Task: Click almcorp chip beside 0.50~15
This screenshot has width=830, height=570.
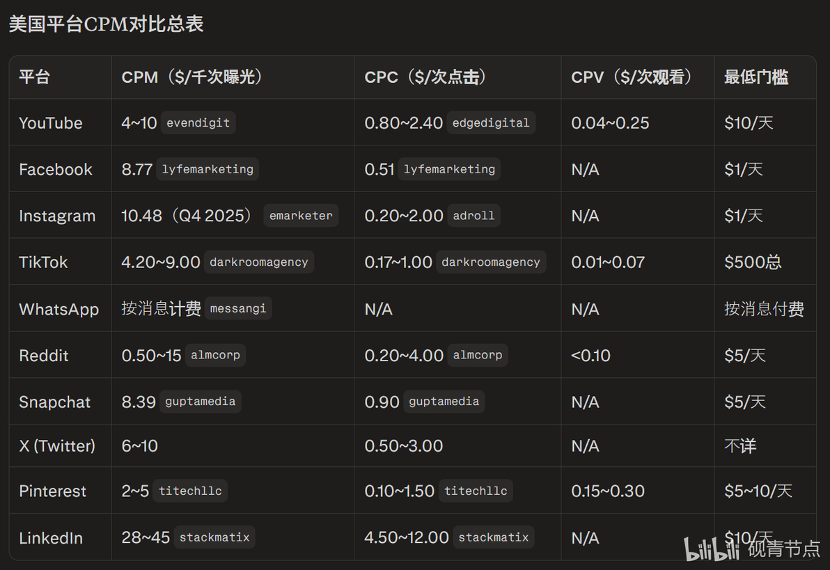Action: (x=215, y=355)
